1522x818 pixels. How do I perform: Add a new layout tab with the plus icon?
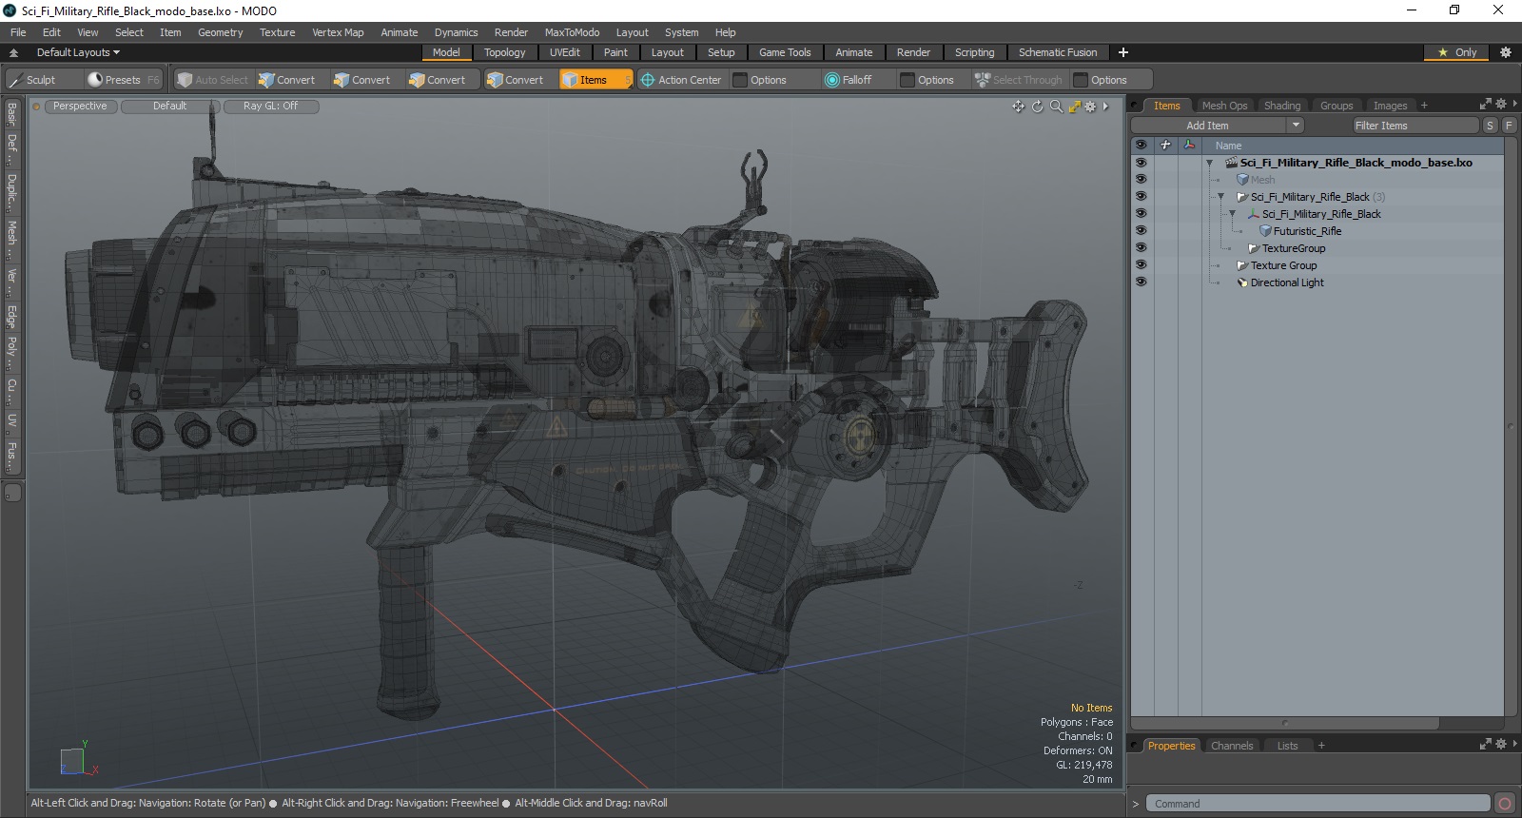coord(1123,52)
